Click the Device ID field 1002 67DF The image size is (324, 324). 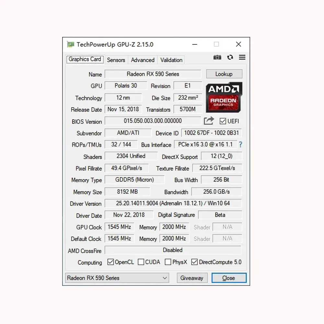[212, 133]
